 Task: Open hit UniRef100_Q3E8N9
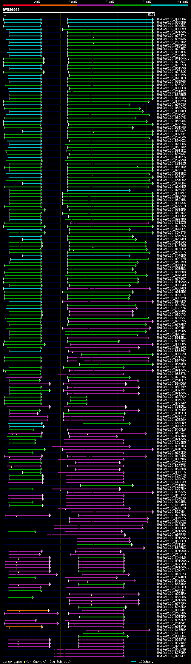tap(171, 23)
